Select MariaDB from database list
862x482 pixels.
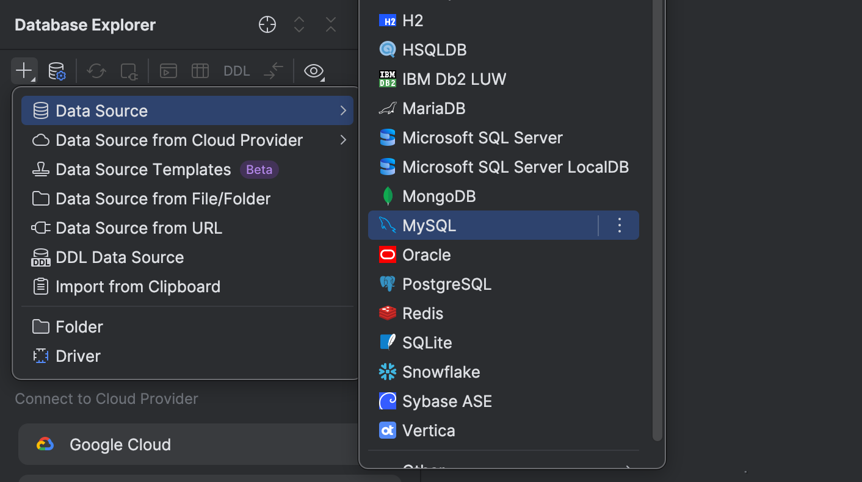(x=504, y=108)
